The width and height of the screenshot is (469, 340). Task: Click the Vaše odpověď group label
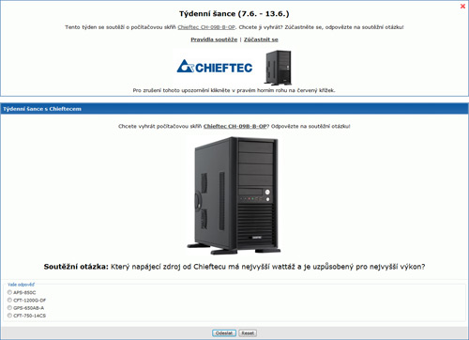click(x=21, y=285)
